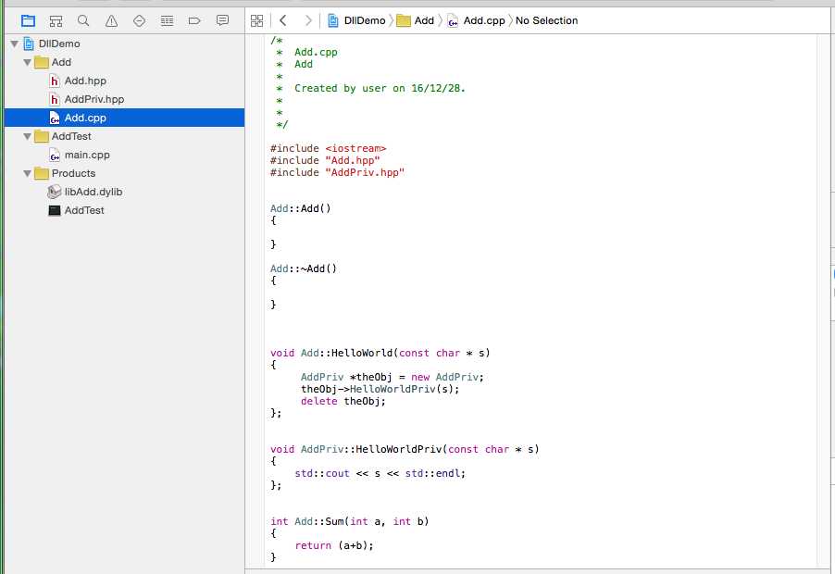Click the Add::Add() constructor line

tap(300, 208)
